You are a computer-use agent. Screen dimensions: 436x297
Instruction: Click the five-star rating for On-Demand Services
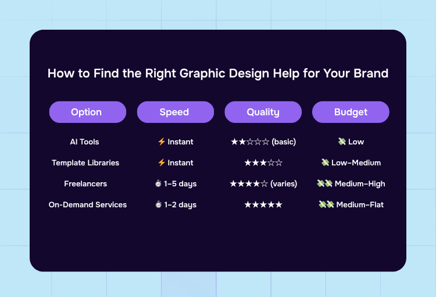[x=263, y=204]
